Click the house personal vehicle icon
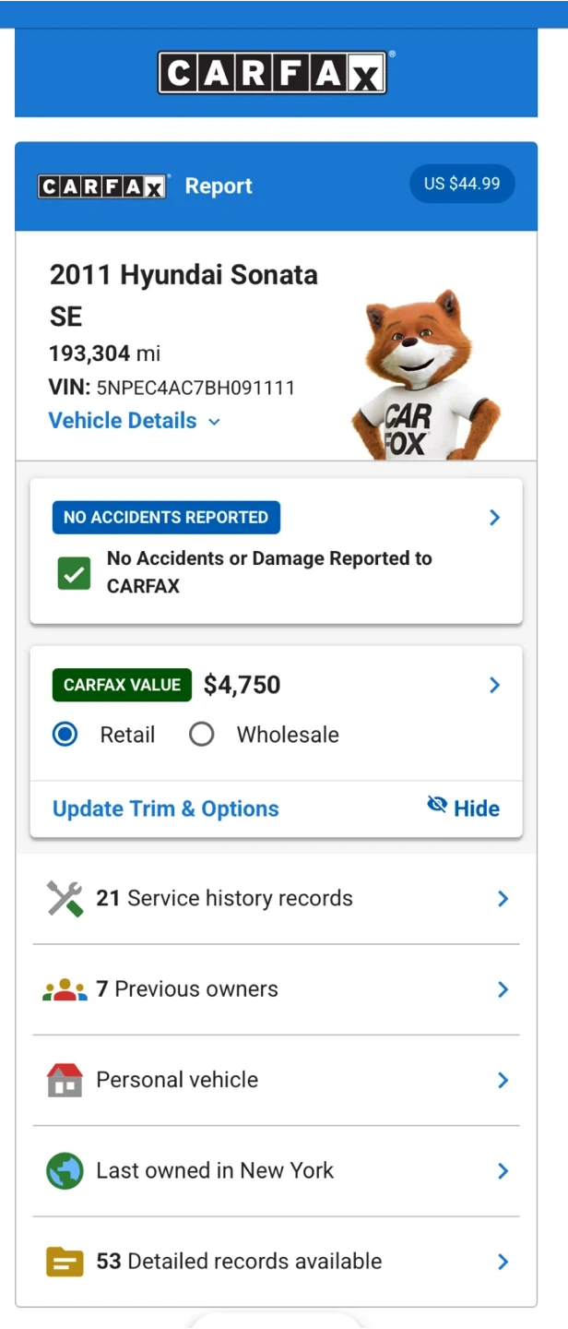The height and width of the screenshot is (1329, 568). click(x=65, y=1080)
